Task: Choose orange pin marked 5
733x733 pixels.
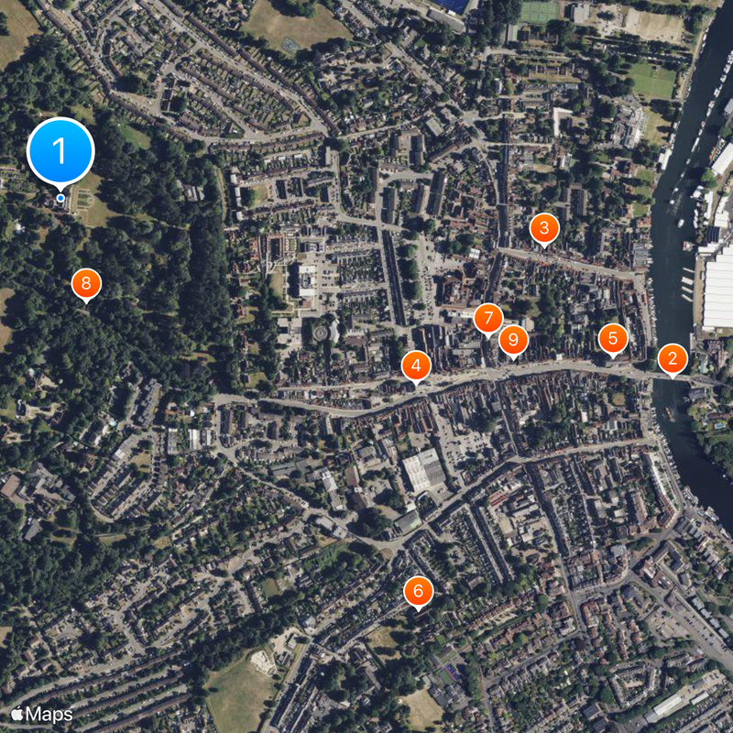Action: pos(613,339)
